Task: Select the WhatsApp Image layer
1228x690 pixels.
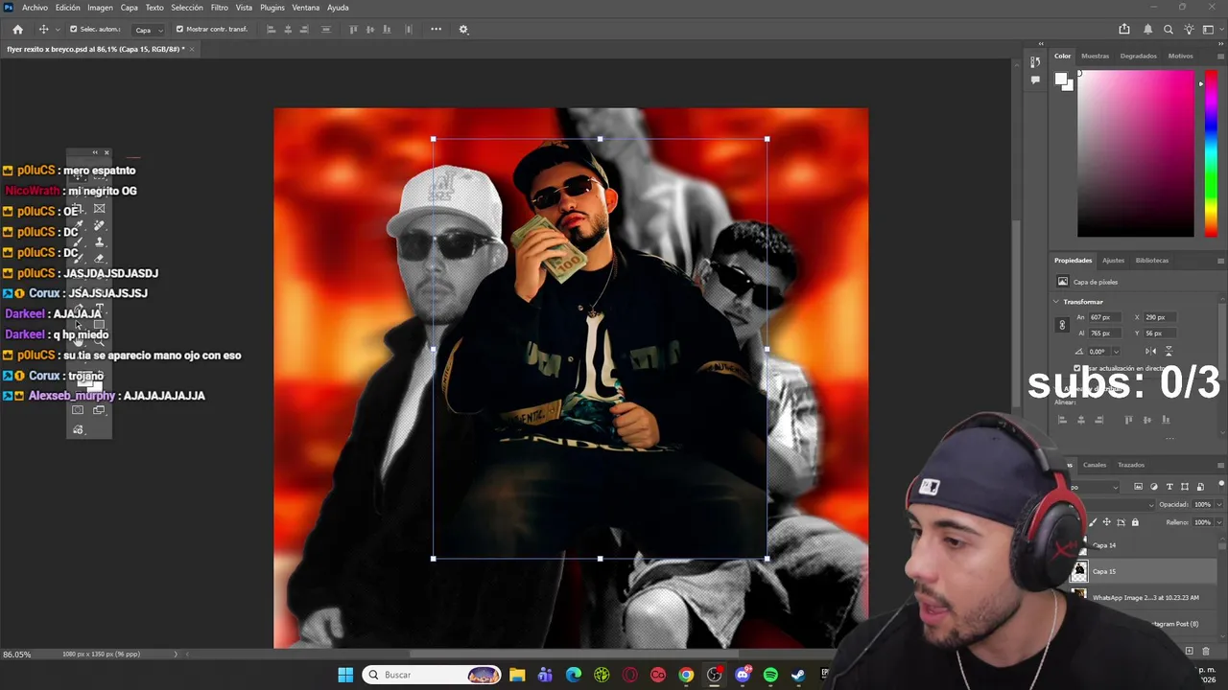Action: 1146,597
